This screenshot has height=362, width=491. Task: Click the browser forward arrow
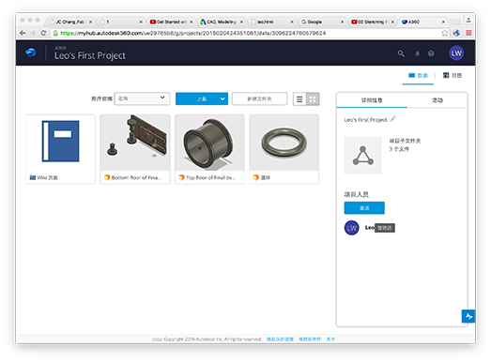point(33,33)
